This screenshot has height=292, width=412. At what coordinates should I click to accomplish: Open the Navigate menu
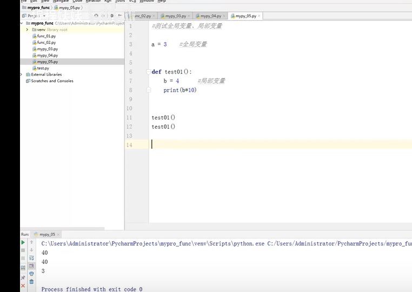coord(61,1)
